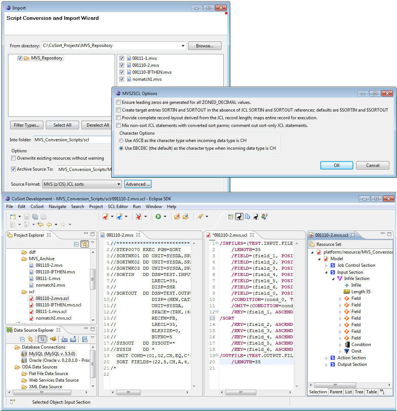This screenshot has height=411, width=397.
Task: Click the Advanced ... button
Action: point(138,184)
